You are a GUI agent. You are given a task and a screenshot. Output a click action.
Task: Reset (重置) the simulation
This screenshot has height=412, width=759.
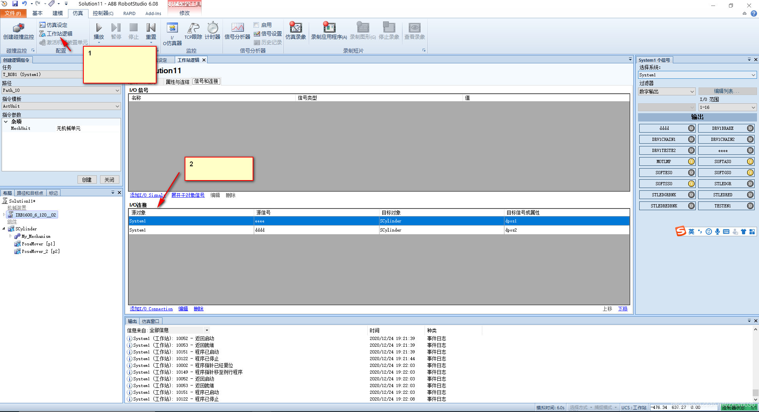pyautogui.click(x=151, y=31)
